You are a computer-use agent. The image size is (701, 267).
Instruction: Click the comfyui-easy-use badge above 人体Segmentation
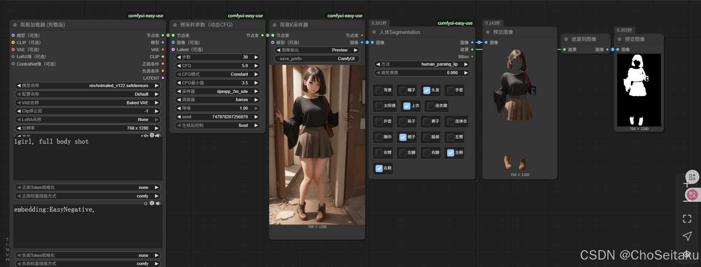click(x=455, y=23)
